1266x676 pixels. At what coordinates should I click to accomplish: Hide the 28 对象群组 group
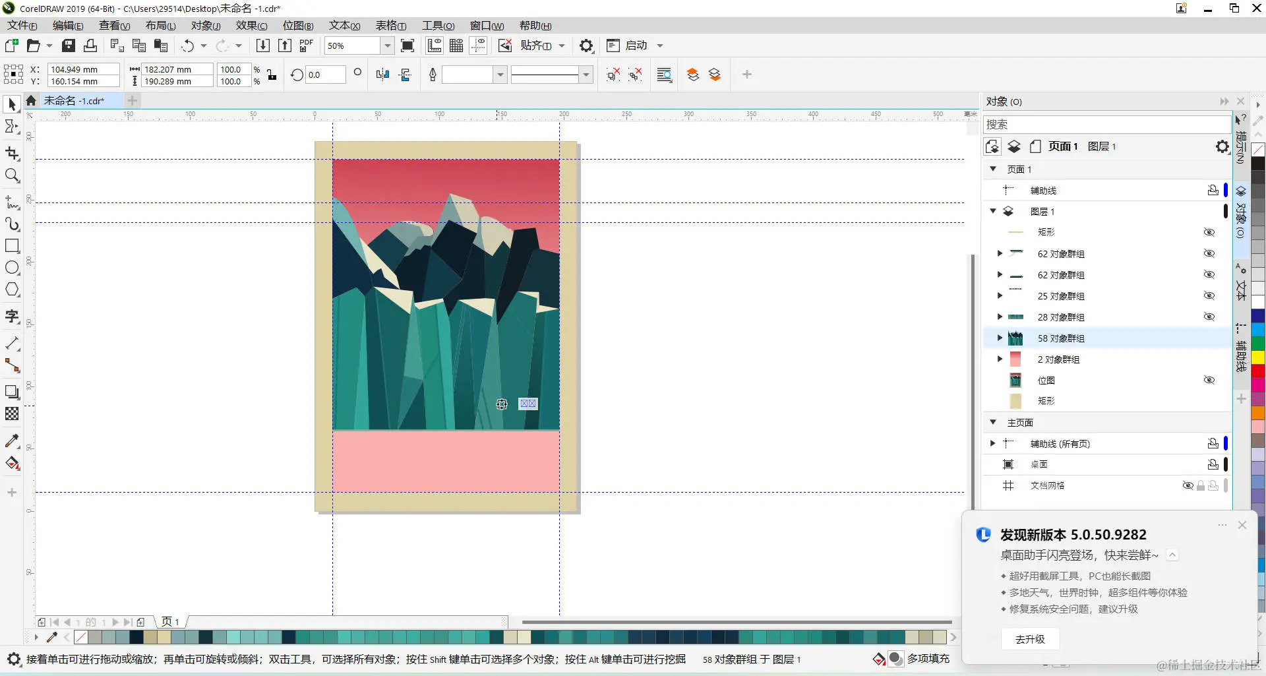[x=1209, y=317]
